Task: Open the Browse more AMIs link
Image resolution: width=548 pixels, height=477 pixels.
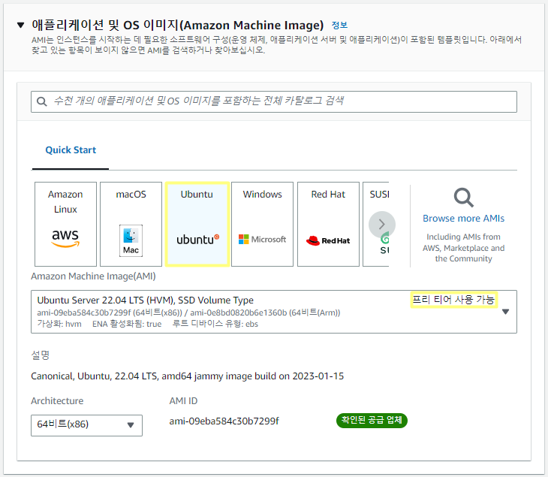Action: tap(463, 218)
